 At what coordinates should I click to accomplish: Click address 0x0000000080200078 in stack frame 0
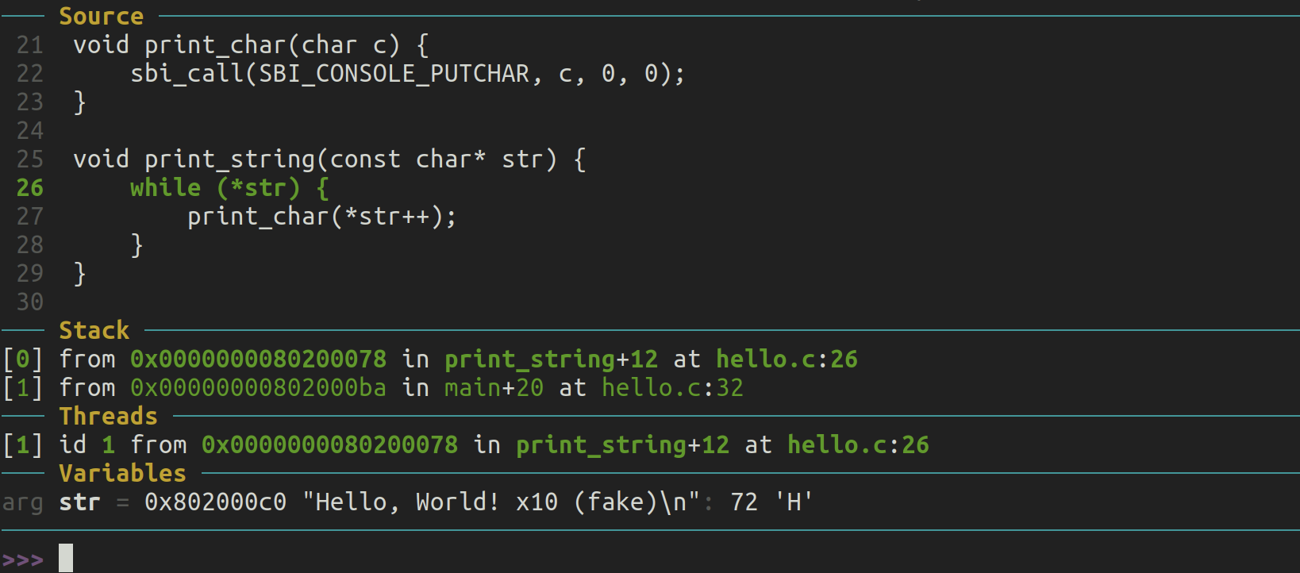pyautogui.click(x=259, y=360)
